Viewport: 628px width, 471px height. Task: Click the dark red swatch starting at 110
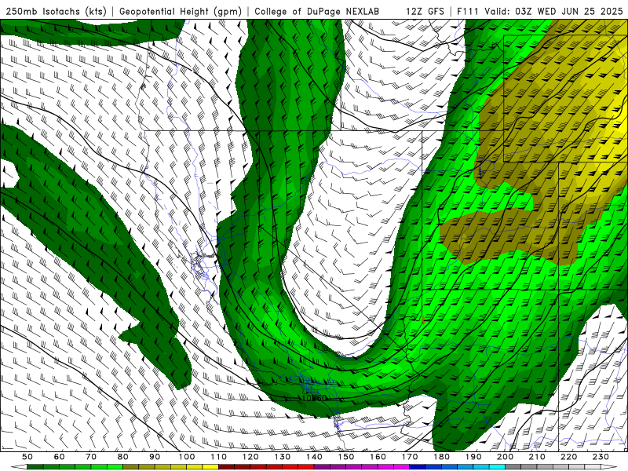(226, 467)
